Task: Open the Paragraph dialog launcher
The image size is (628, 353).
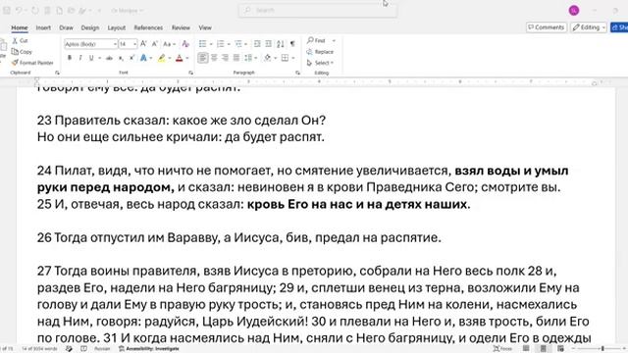Action: pos(297,73)
